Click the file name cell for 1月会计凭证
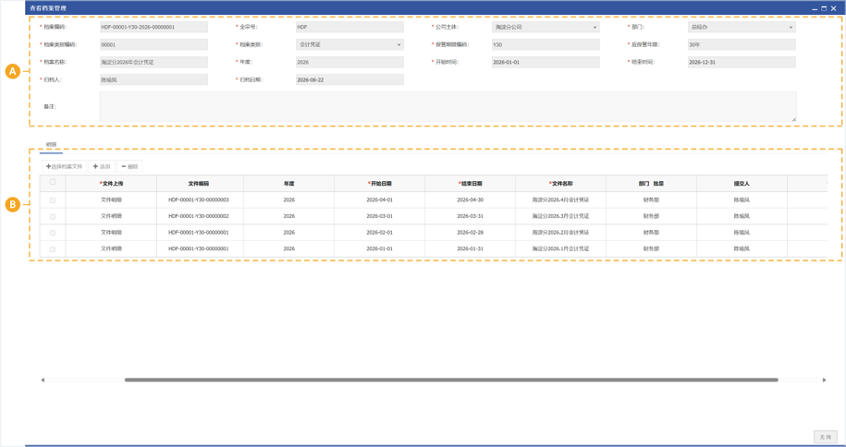This screenshot has height=447, width=846. [x=560, y=248]
